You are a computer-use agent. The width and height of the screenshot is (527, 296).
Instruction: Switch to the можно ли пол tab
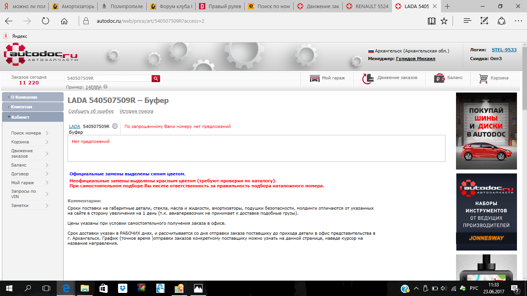(x=24, y=6)
